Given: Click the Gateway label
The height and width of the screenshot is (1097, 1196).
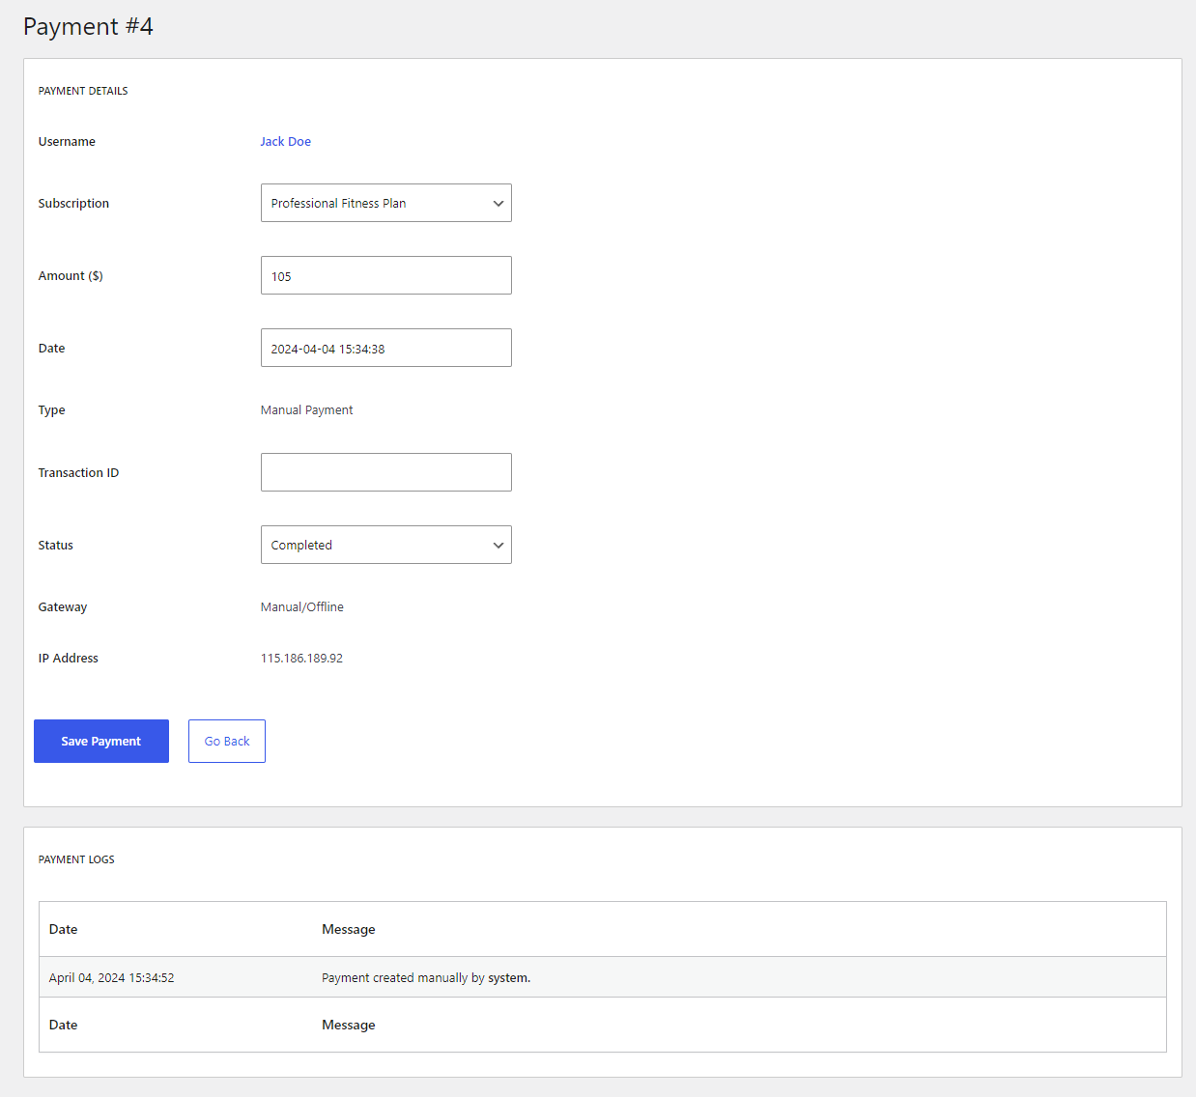Looking at the screenshot, I should click(x=63, y=606).
